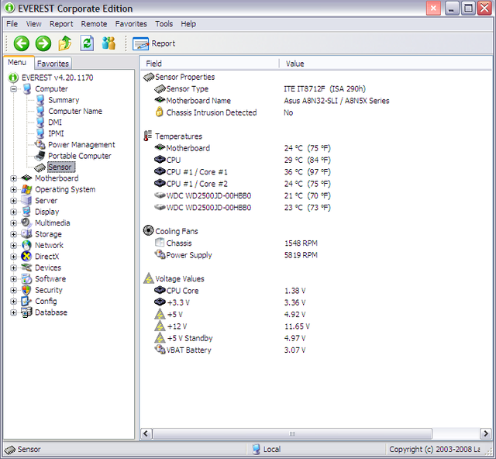
Task: Click the Up folder toolbar icon
Action: point(65,43)
